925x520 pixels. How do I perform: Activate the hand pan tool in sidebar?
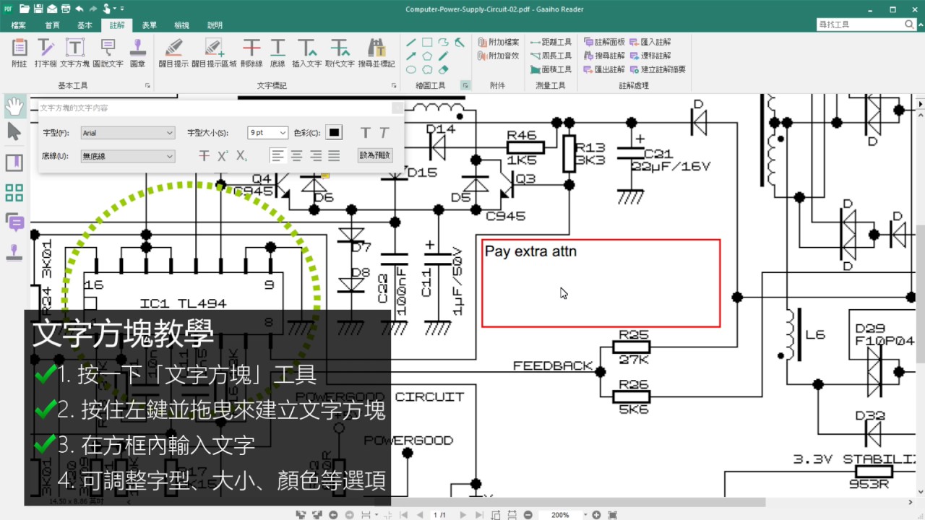pos(14,106)
